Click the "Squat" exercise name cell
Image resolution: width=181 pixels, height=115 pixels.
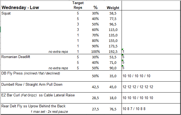(6, 13)
